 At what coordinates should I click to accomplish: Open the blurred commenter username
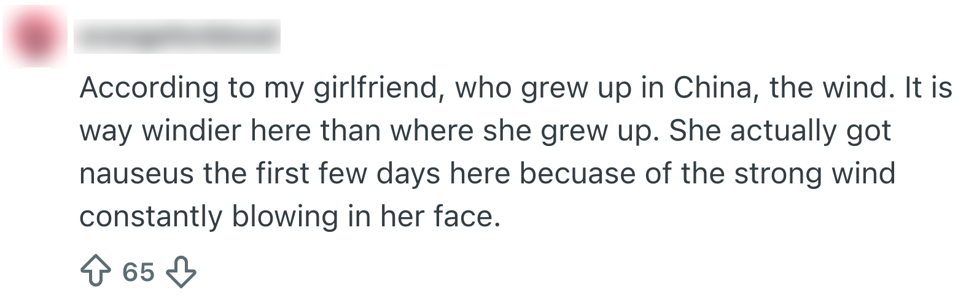(177, 37)
